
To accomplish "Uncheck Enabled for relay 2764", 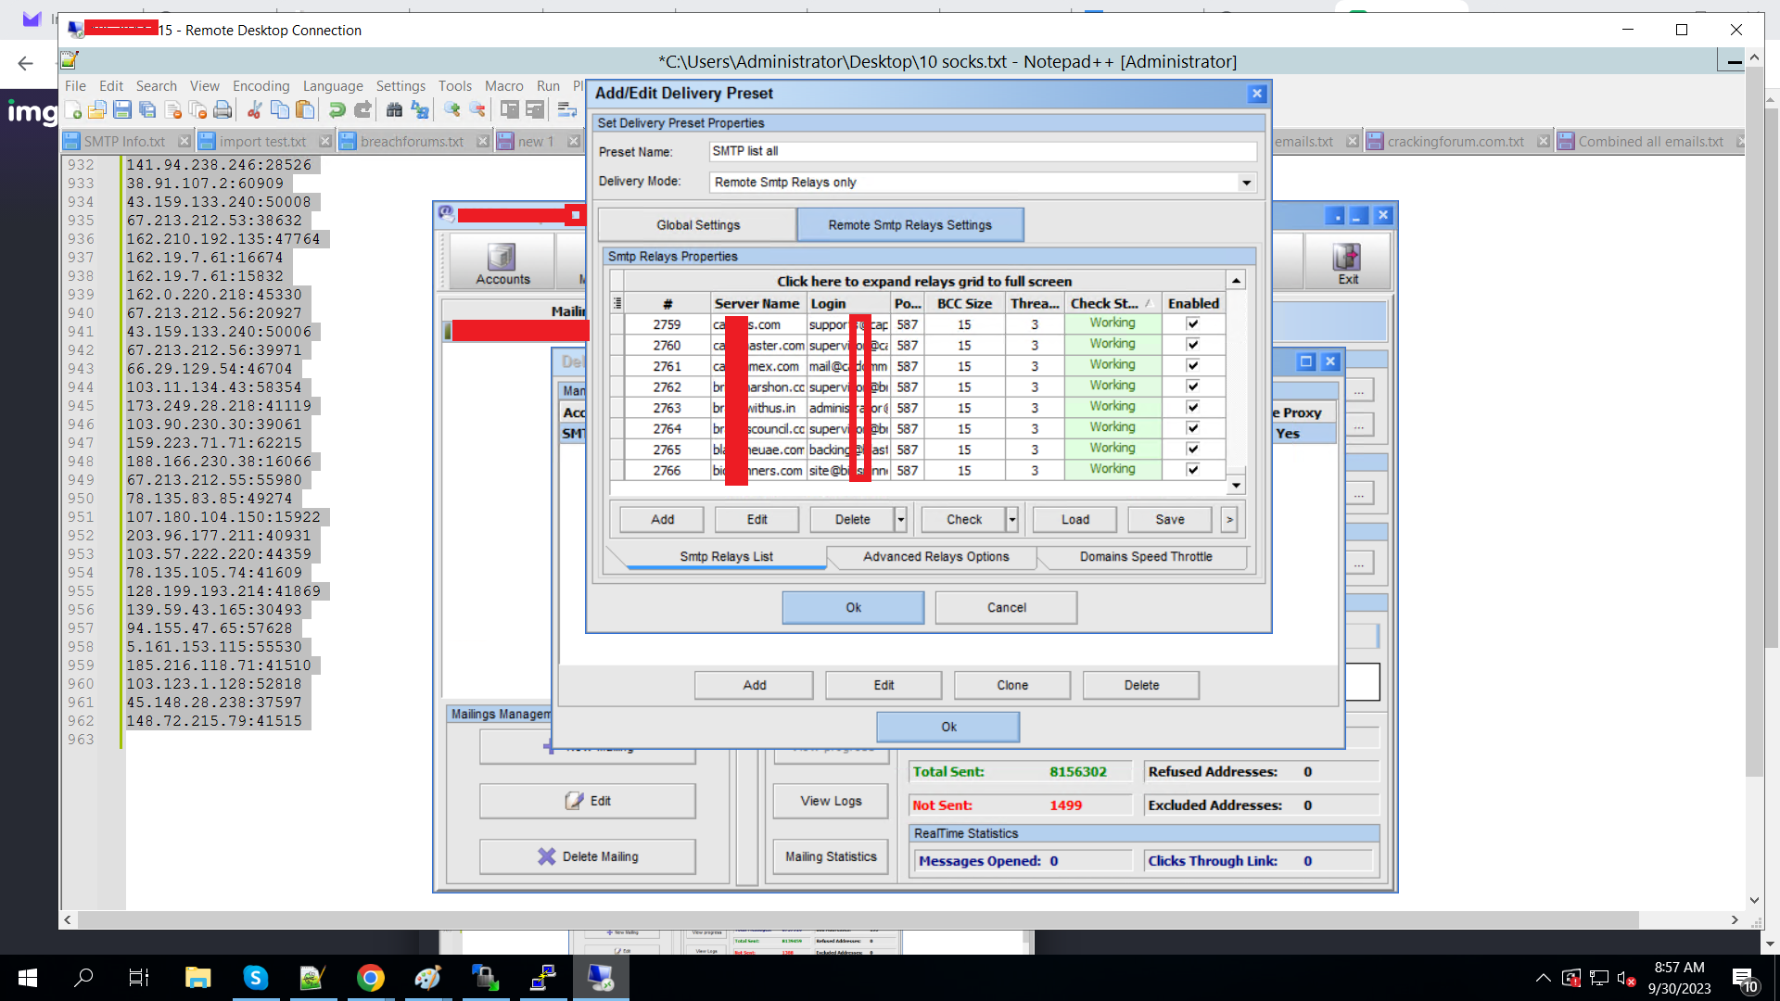I will point(1193,428).
